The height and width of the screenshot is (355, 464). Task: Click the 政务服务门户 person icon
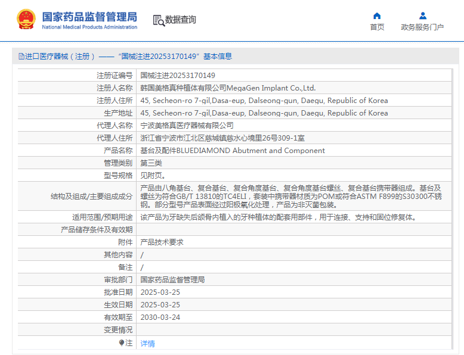coord(422,15)
